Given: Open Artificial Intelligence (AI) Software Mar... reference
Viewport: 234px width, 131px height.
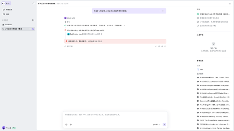Looking at the screenshot, I should [x=213, y=89].
